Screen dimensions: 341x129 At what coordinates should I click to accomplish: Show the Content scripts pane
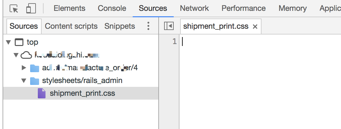click(x=71, y=26)
